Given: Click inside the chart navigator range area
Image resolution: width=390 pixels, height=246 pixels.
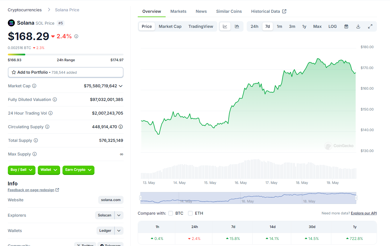Looking at the screenshot, I should [248, 198].
